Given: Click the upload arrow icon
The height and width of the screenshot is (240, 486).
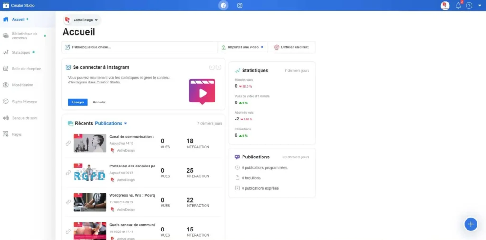Looking at the screenshot, I should [224, 47].
